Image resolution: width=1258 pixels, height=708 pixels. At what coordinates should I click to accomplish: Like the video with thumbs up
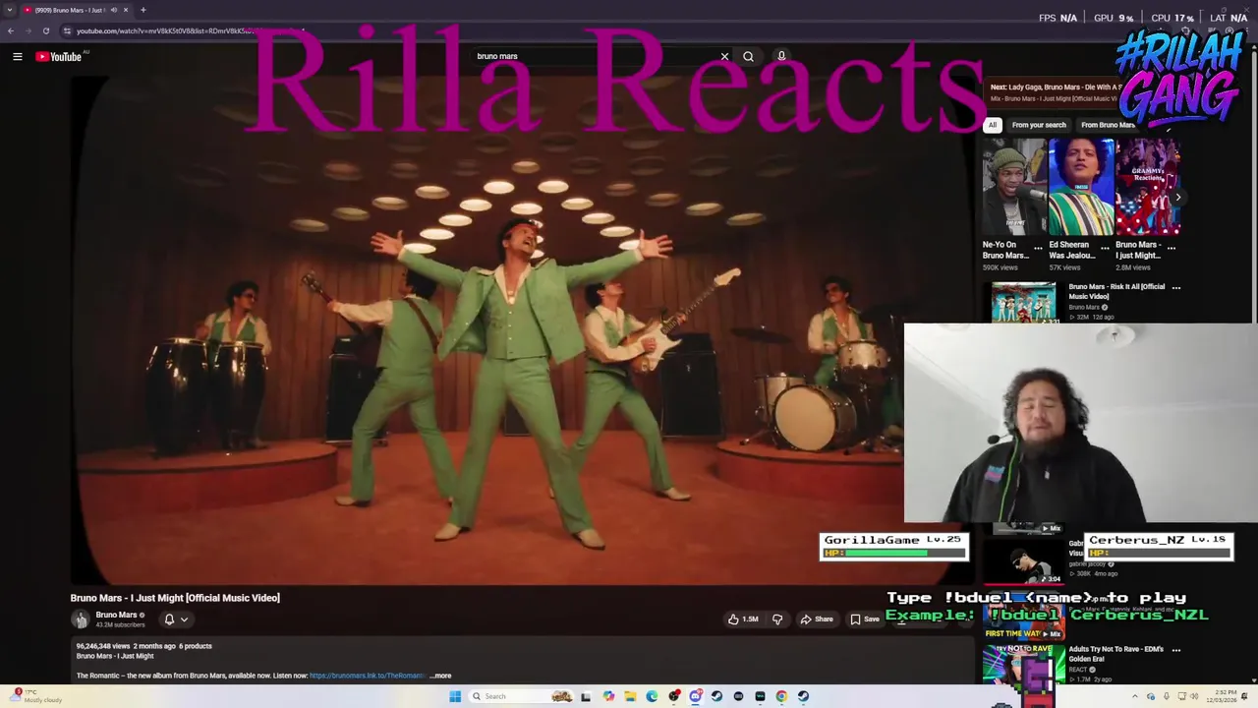point(743,619)
